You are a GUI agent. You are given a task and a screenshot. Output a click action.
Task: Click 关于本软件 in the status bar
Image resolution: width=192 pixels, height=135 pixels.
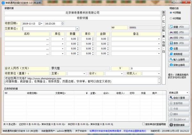pyautogui.click(x=81, y=131)
